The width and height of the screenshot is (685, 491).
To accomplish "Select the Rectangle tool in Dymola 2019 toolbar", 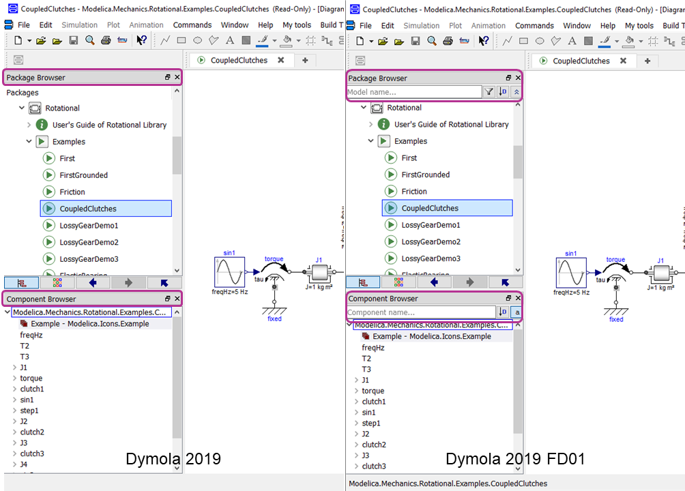I will point(181,41).
